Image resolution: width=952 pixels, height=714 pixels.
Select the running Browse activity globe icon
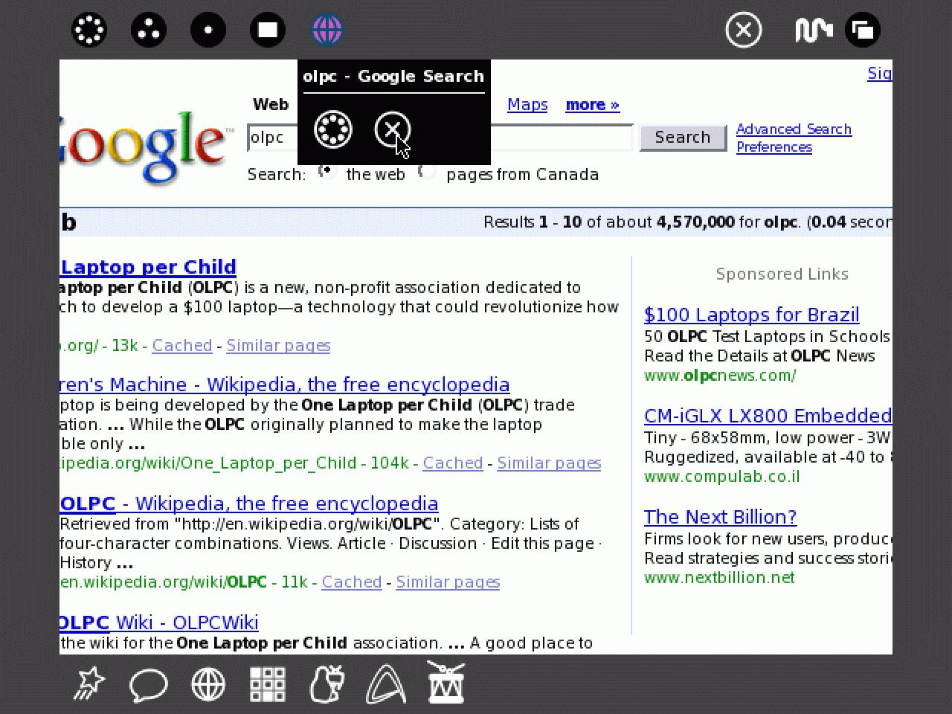point(327,30)
